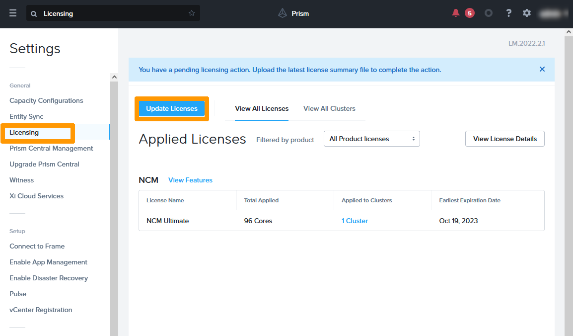Image resolution: width=573 pixels, height=336 pixels.
Task: Open vCenter Registration settings
Action: tap(41, 310)
